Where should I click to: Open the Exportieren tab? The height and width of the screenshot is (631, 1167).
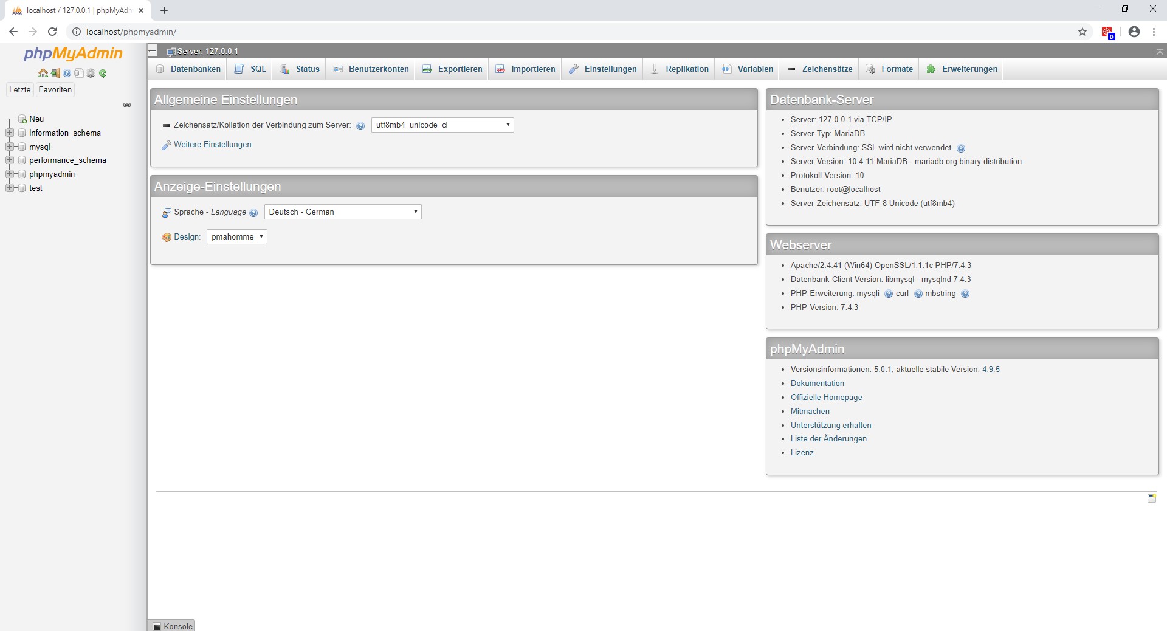point(452,69)
